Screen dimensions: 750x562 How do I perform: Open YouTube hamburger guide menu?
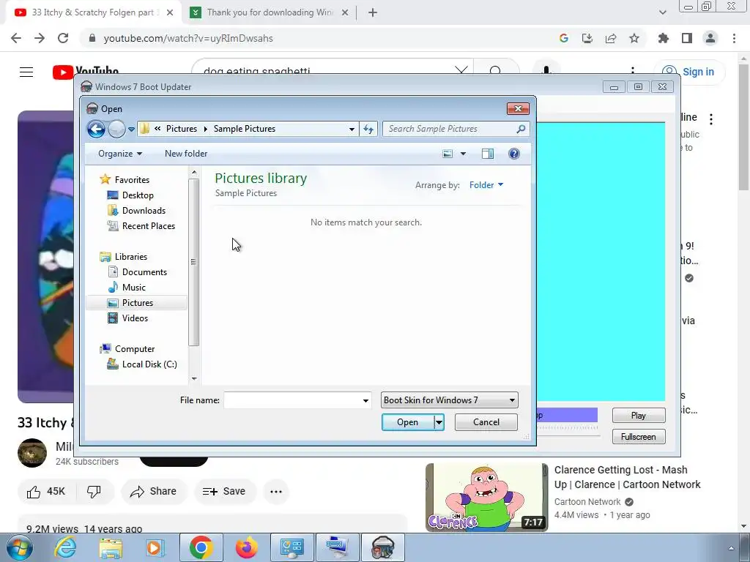coord(26,72)
